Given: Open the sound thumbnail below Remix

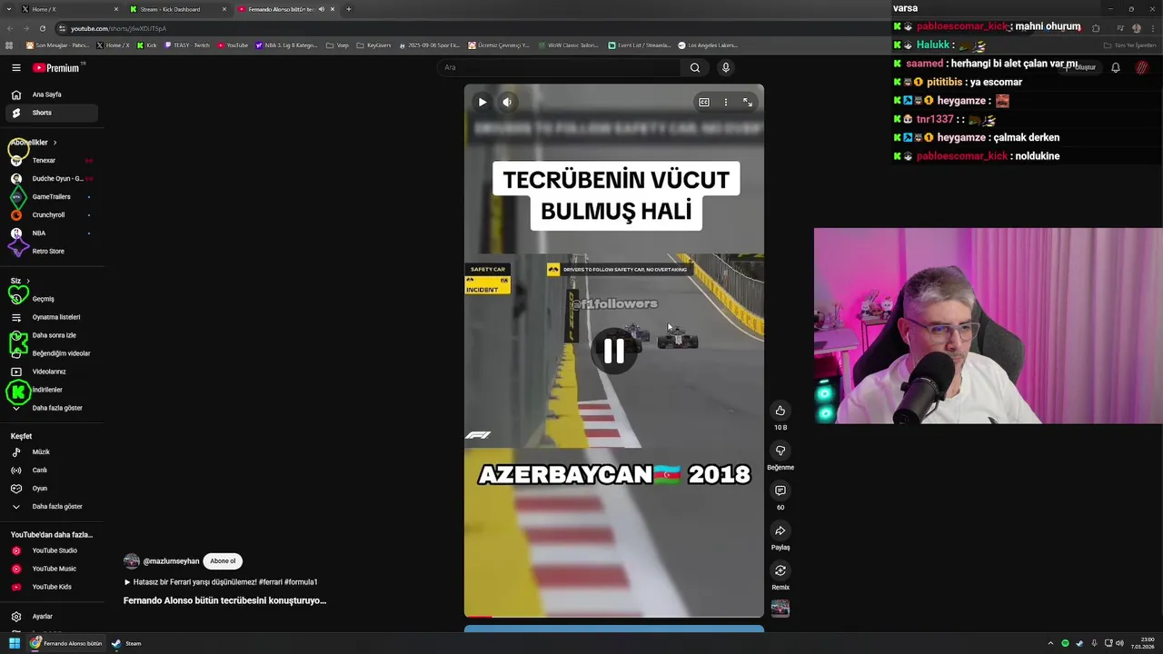Looking at the screenshot, I should pos(780,608).
